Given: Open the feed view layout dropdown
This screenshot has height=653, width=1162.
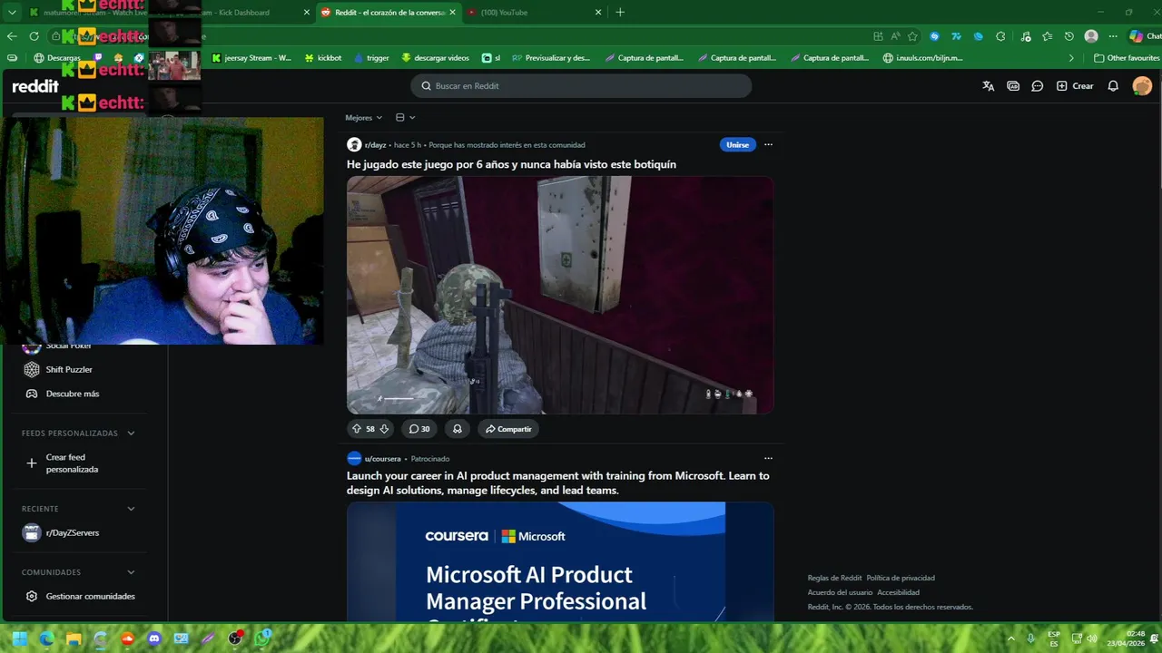Looking at the screenshot, I should [x=406, y=118].
